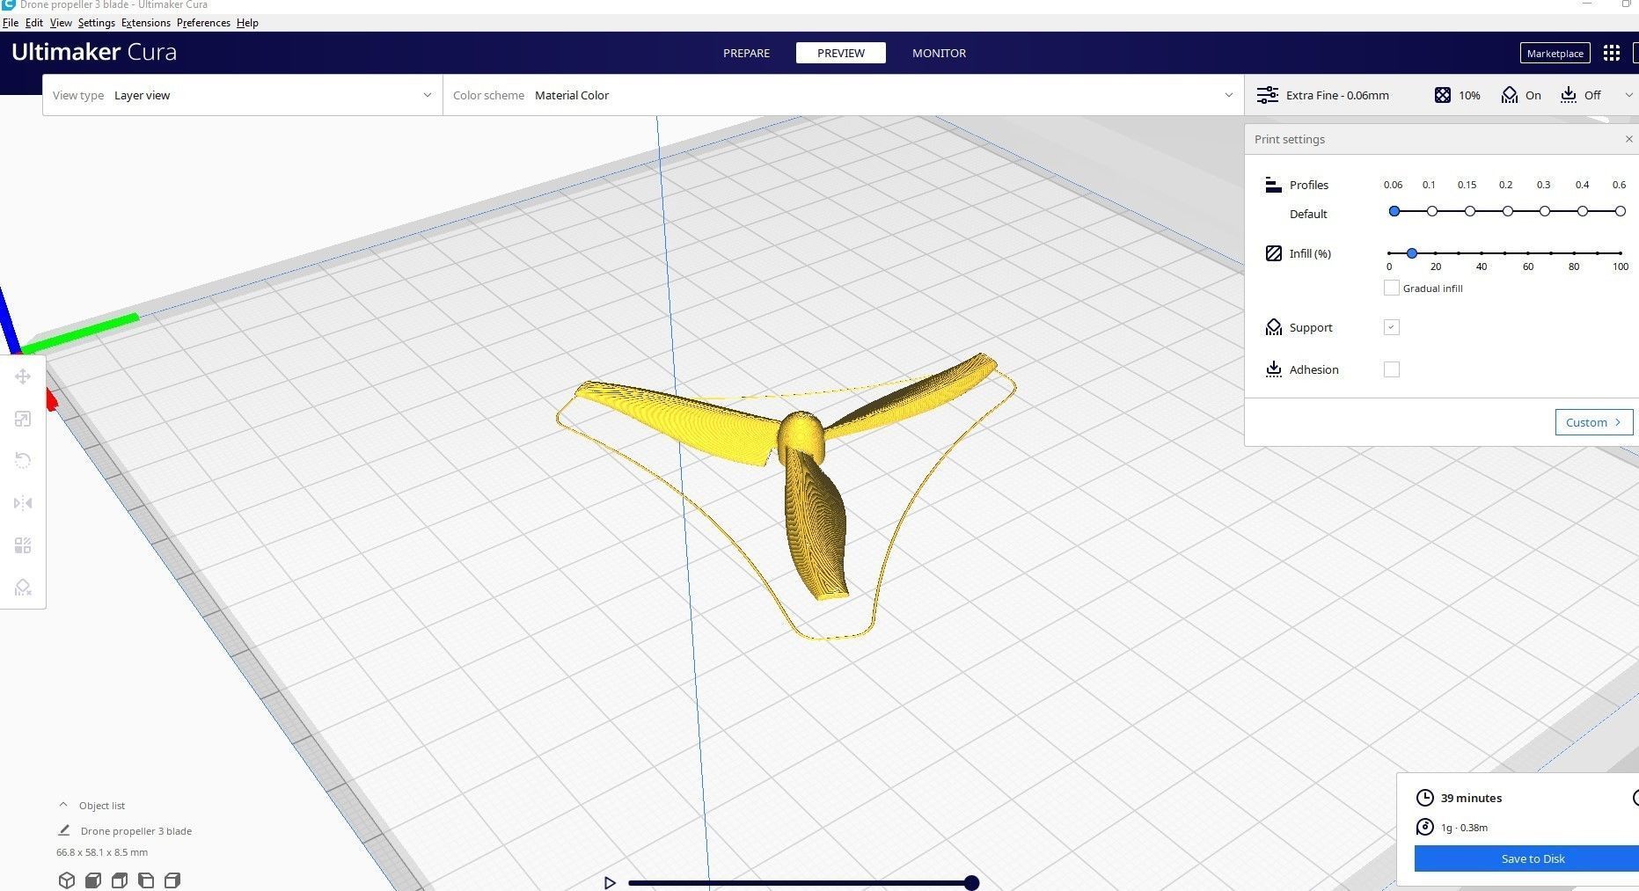
Task: Select the 0.06 profile radio button
Action: coord(1394,211)
